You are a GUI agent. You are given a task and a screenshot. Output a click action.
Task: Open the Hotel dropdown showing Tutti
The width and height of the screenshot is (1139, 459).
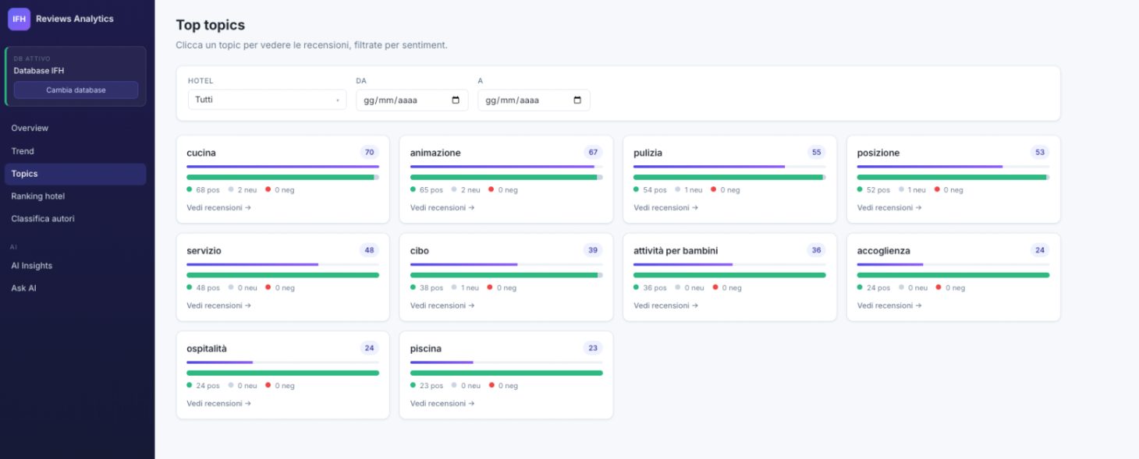point(267,100)
